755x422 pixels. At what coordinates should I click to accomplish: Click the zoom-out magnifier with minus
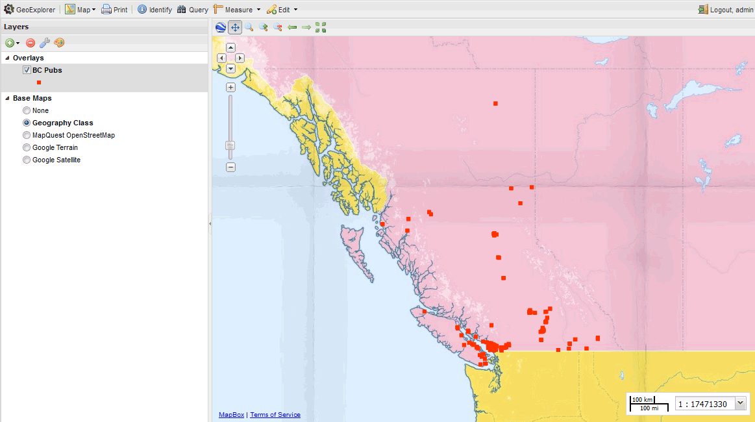point(277,27)
